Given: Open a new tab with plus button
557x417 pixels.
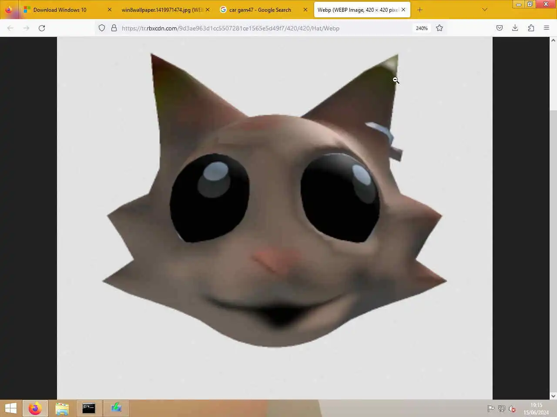Looking at the screenshot, I should [x=420, y=10].
